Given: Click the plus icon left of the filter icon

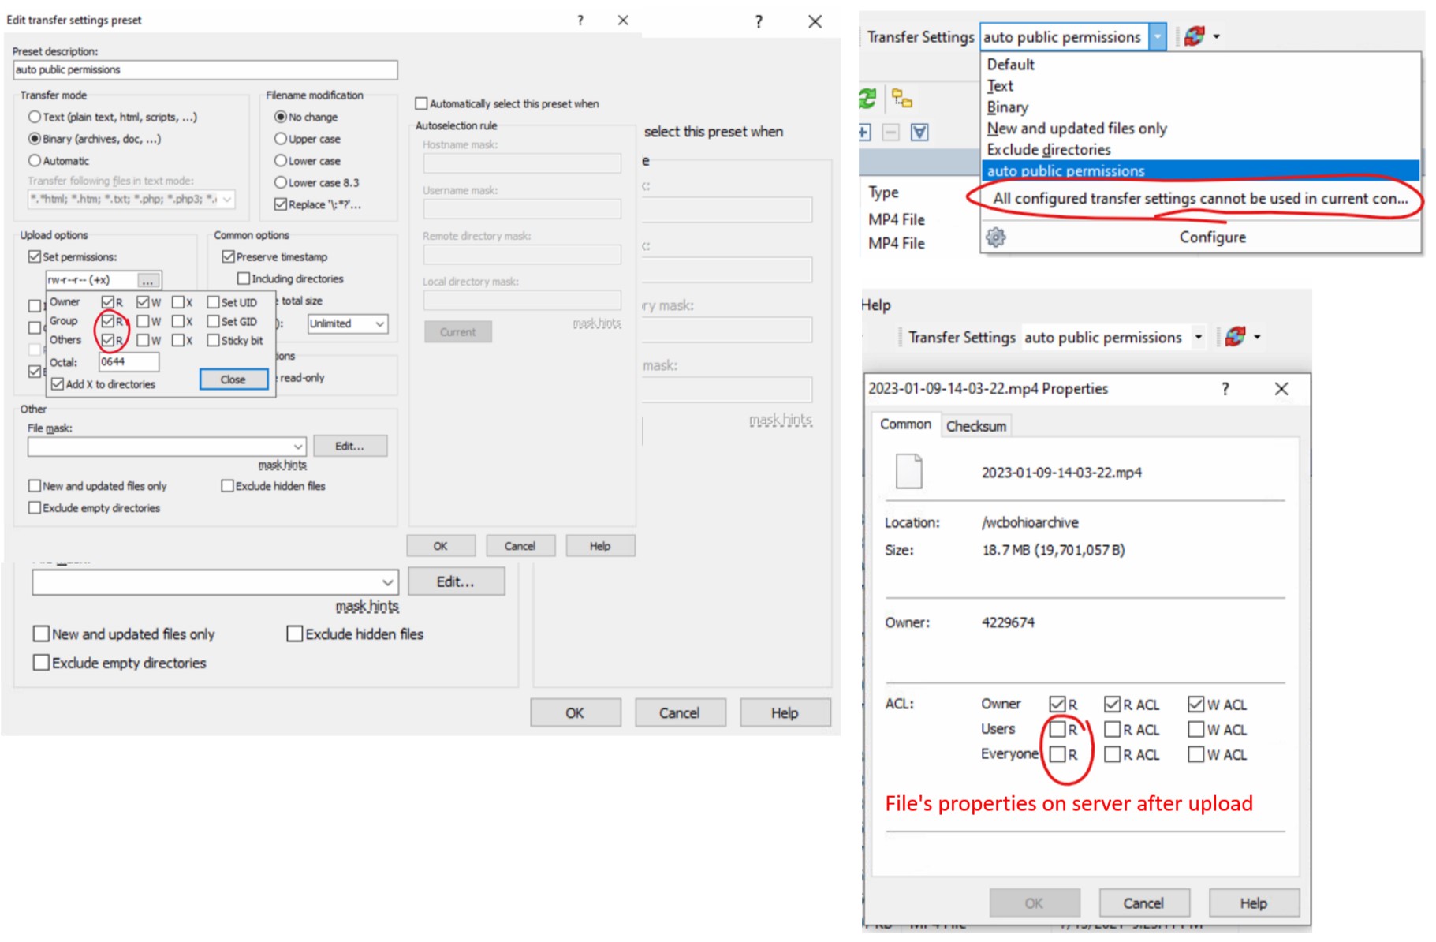Looking at the screenshot, I should click(864, 132).
